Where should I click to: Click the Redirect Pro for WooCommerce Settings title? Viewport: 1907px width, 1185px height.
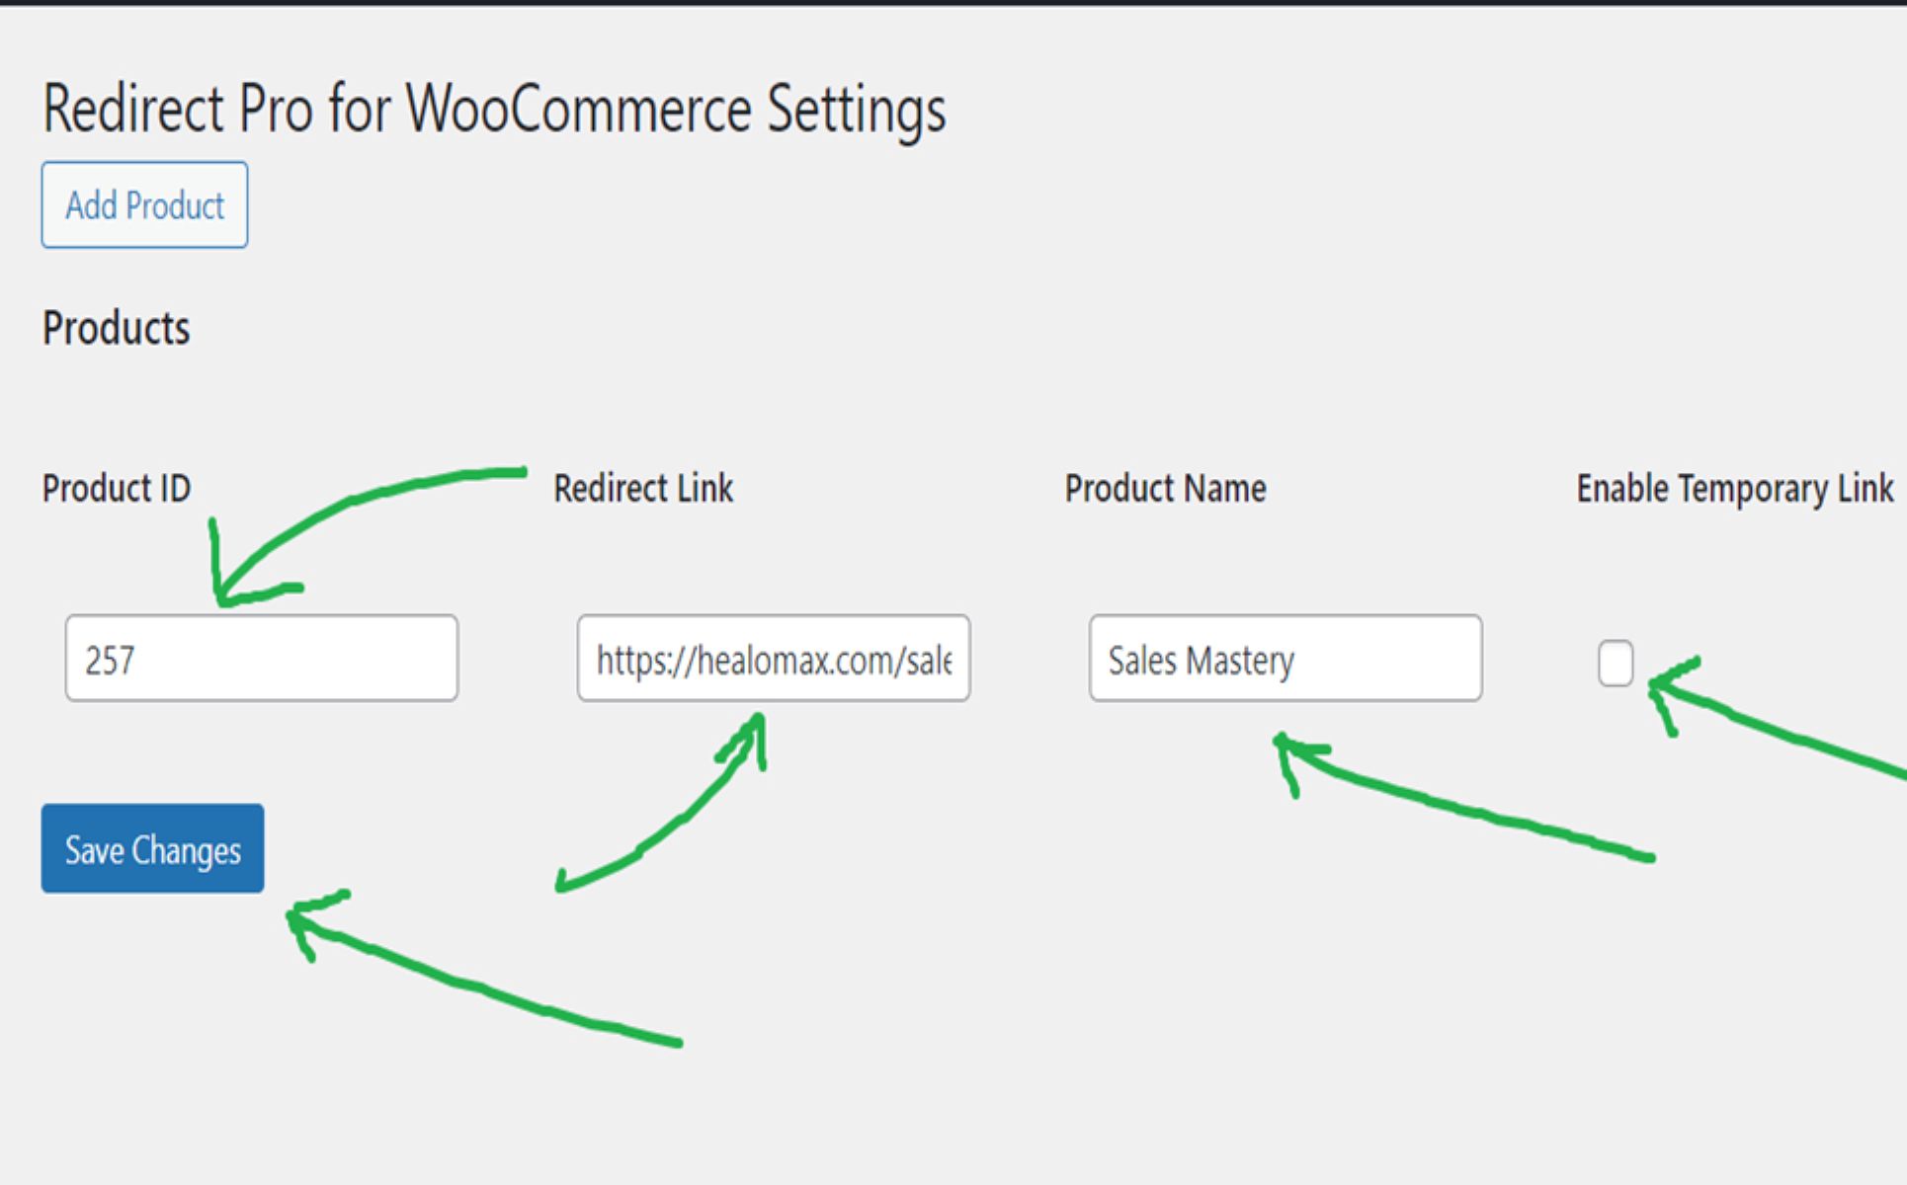click(x=494, y=109)
